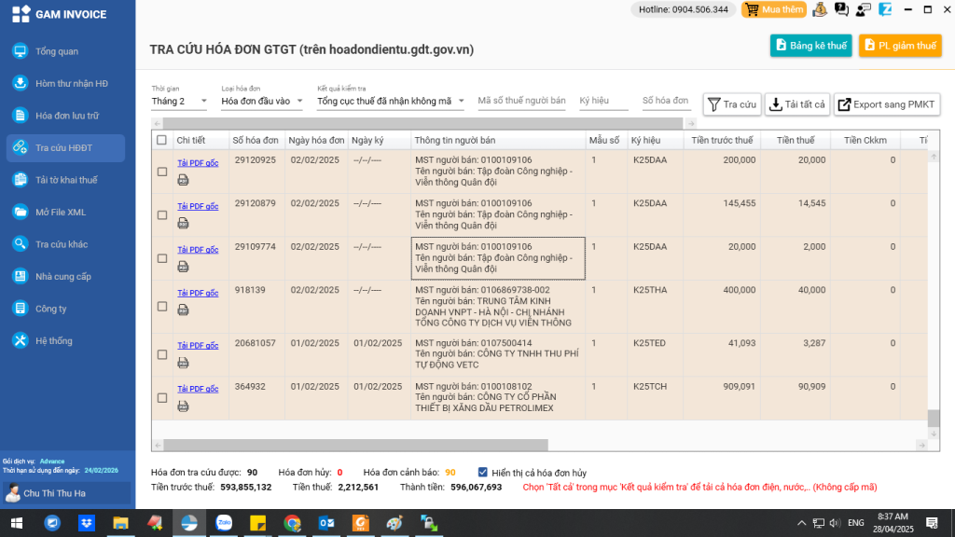Print PDF icon for invoice 364932
The width and height of the screenshot is (955, 537).
coord(183,406)
